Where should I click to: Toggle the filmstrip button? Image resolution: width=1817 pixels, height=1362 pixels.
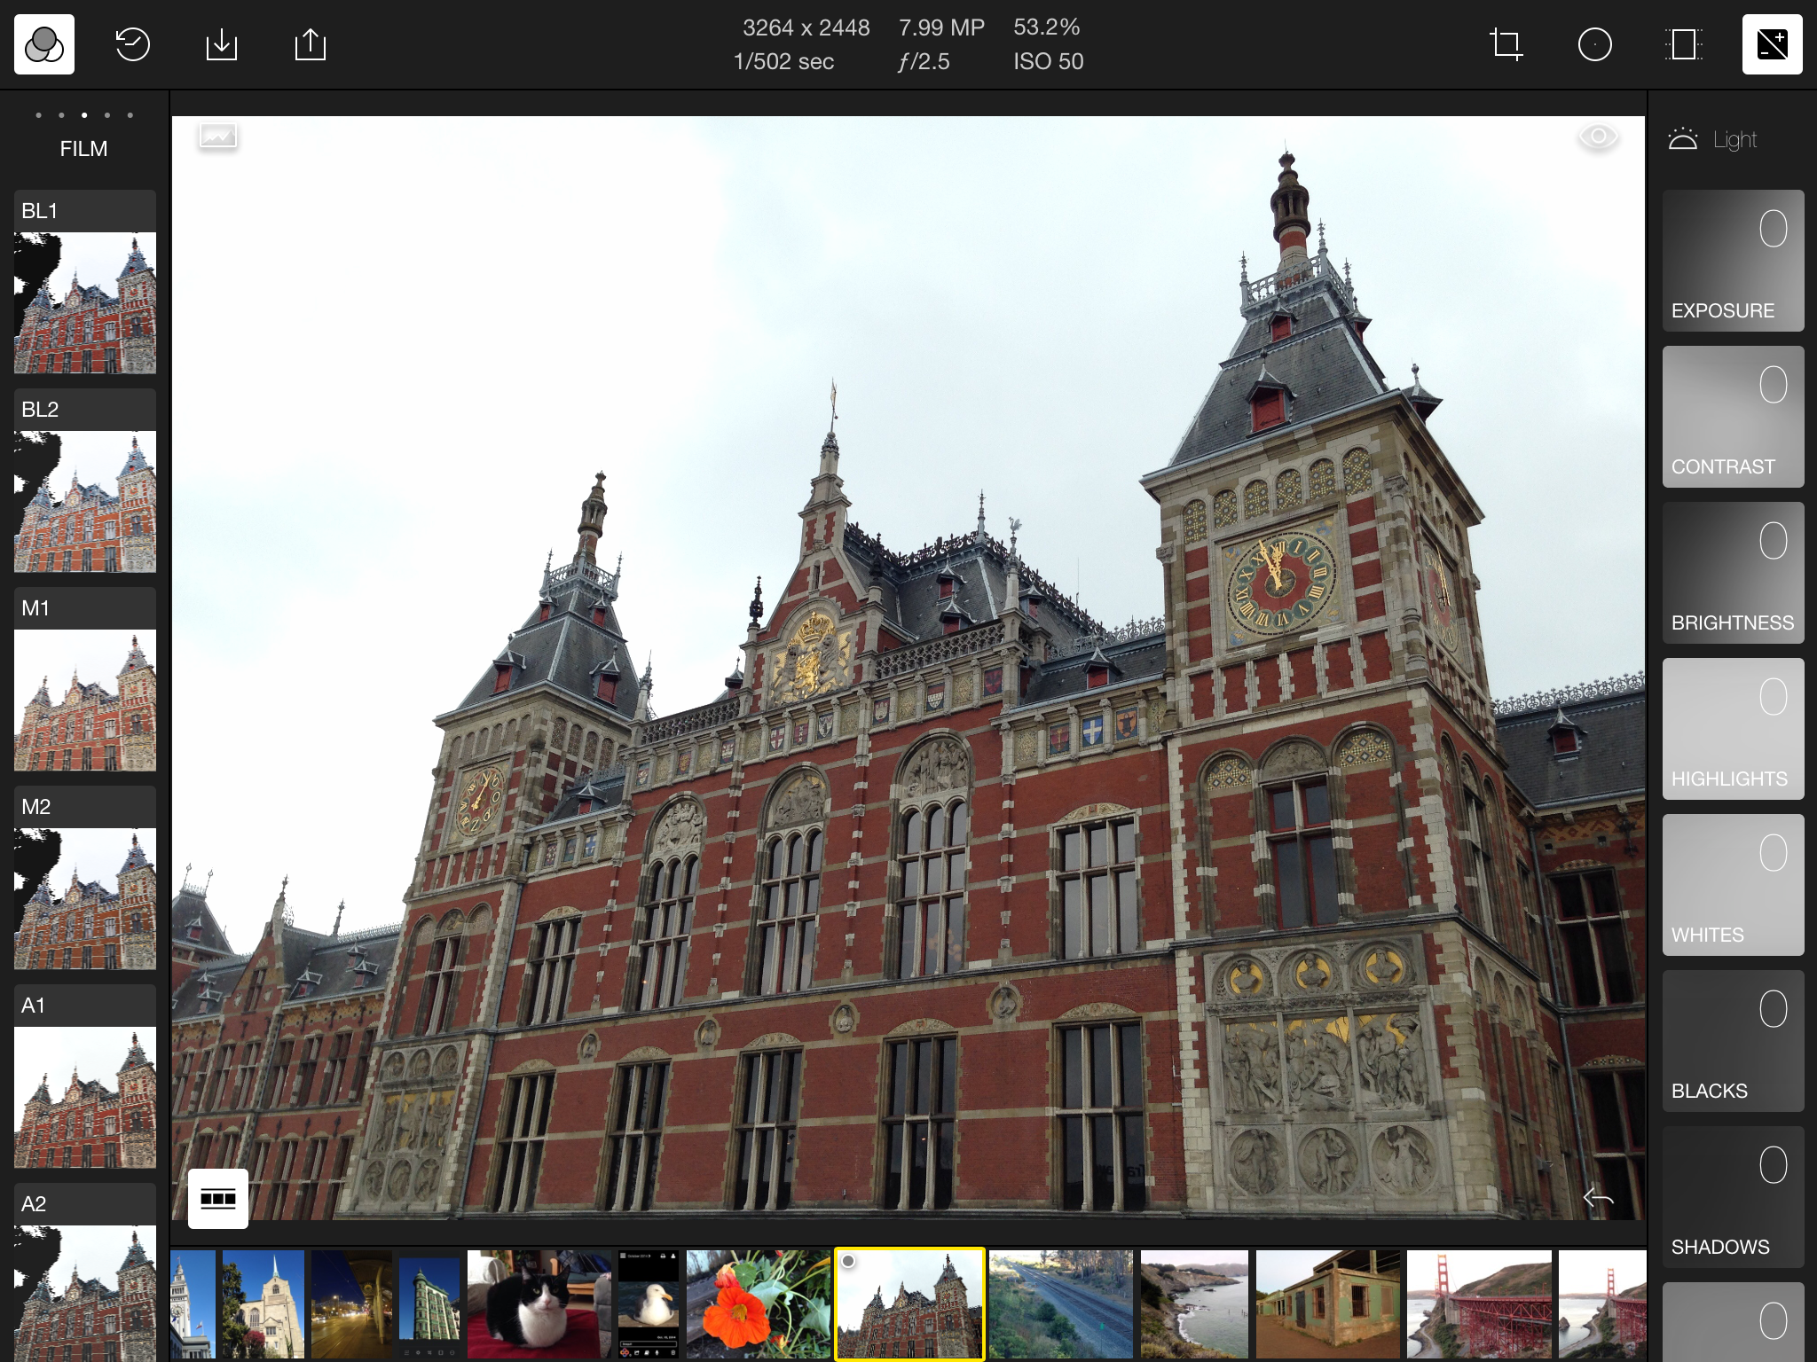[218, 1199]
